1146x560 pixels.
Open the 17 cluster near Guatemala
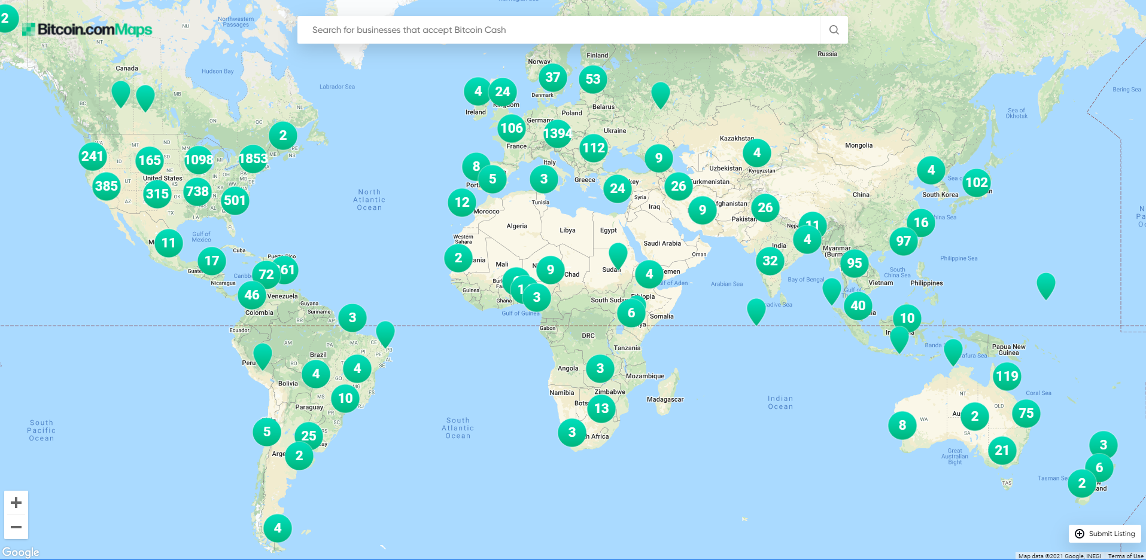click(x=212, y=261)
